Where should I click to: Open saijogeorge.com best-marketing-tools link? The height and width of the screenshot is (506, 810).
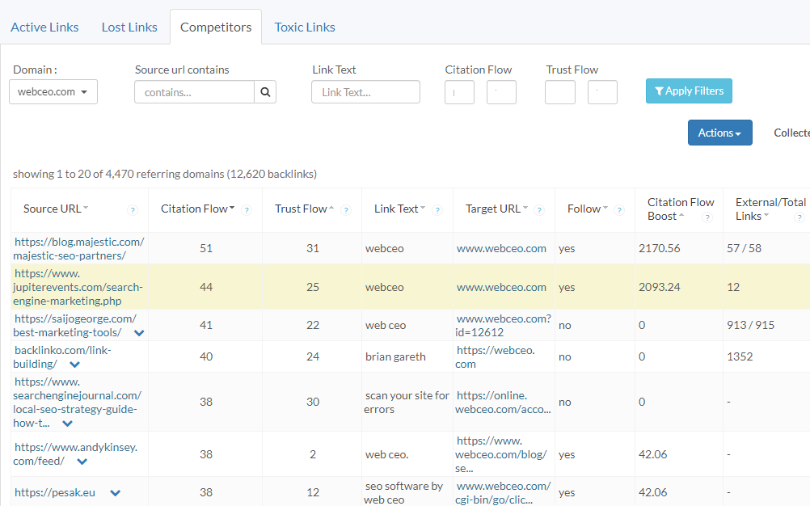75,325
